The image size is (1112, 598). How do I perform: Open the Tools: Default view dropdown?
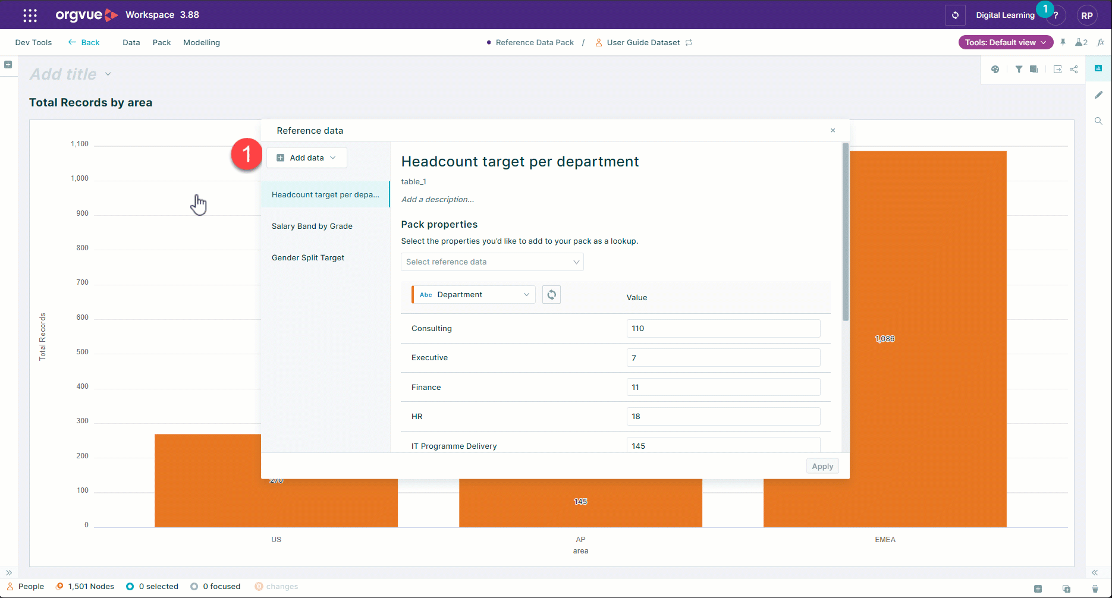(1005, 42)
